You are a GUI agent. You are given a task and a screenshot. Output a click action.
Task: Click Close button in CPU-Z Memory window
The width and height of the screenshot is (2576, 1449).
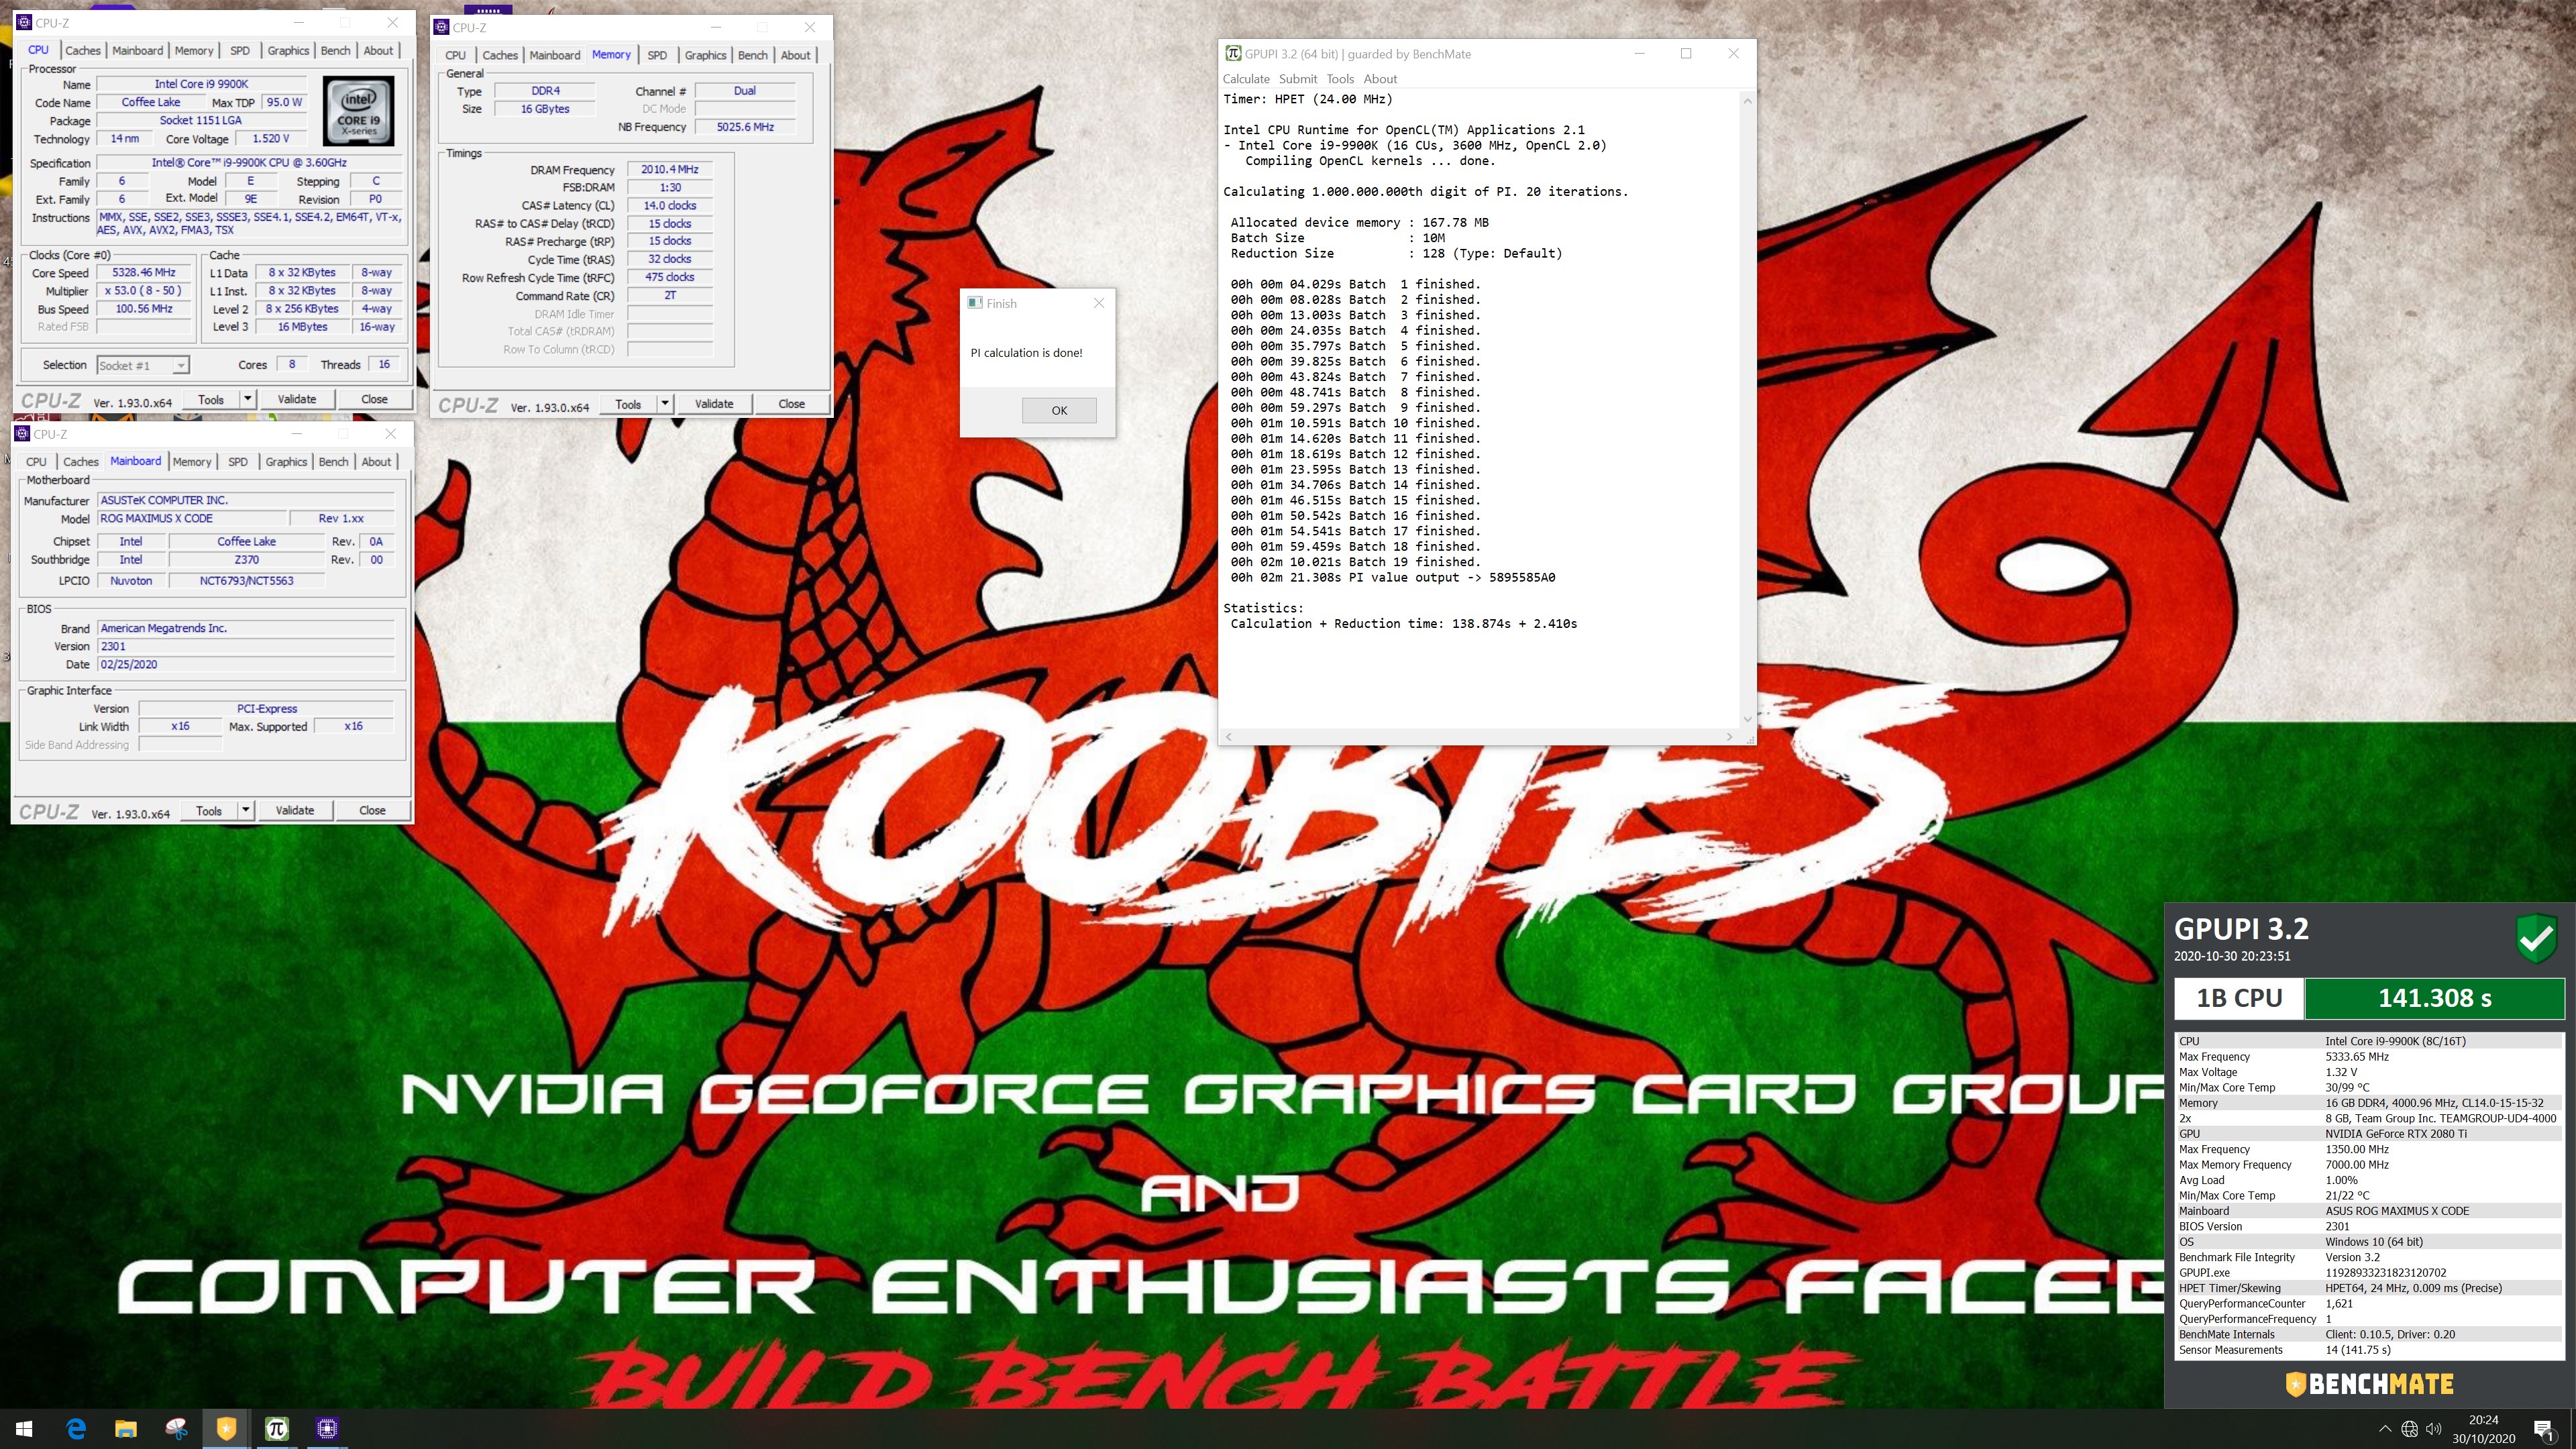point(791,404)
